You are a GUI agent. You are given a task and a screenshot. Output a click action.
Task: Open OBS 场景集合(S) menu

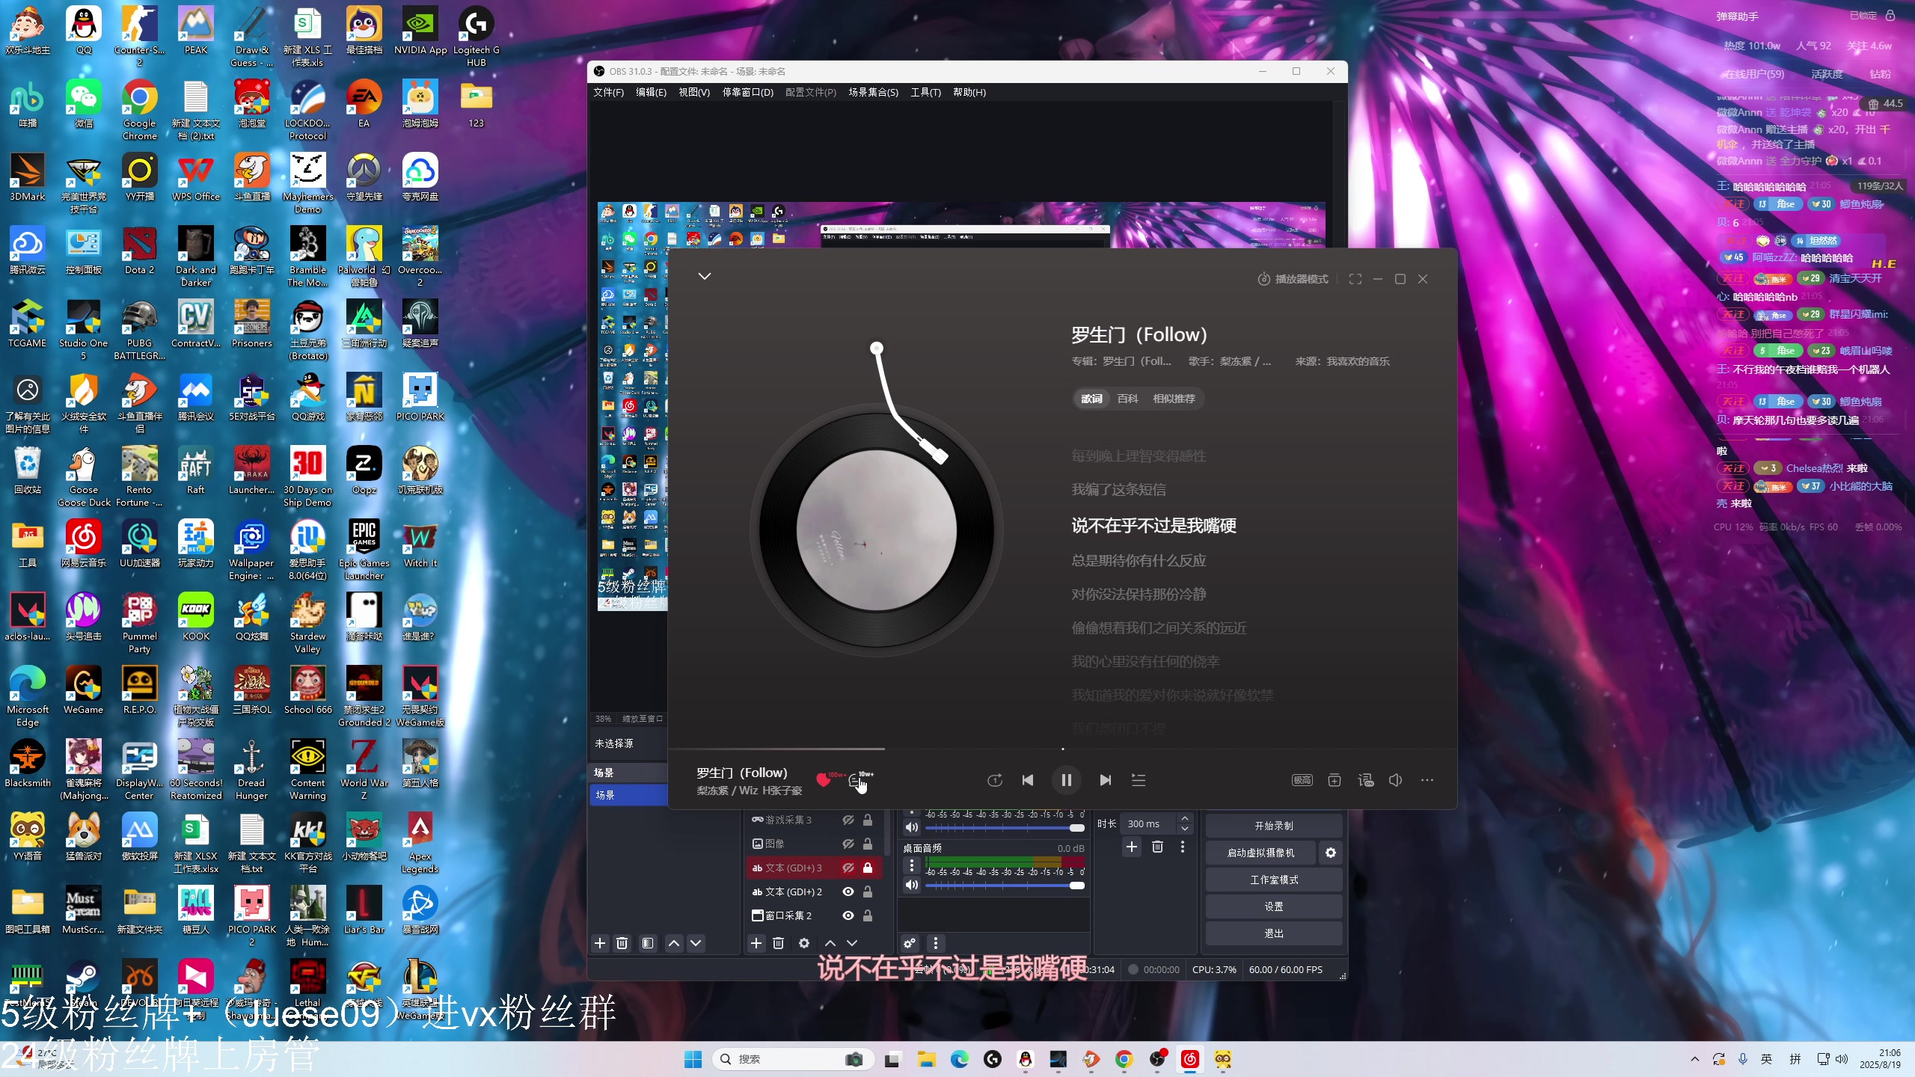pyautogui.click(x=873, y=93)
